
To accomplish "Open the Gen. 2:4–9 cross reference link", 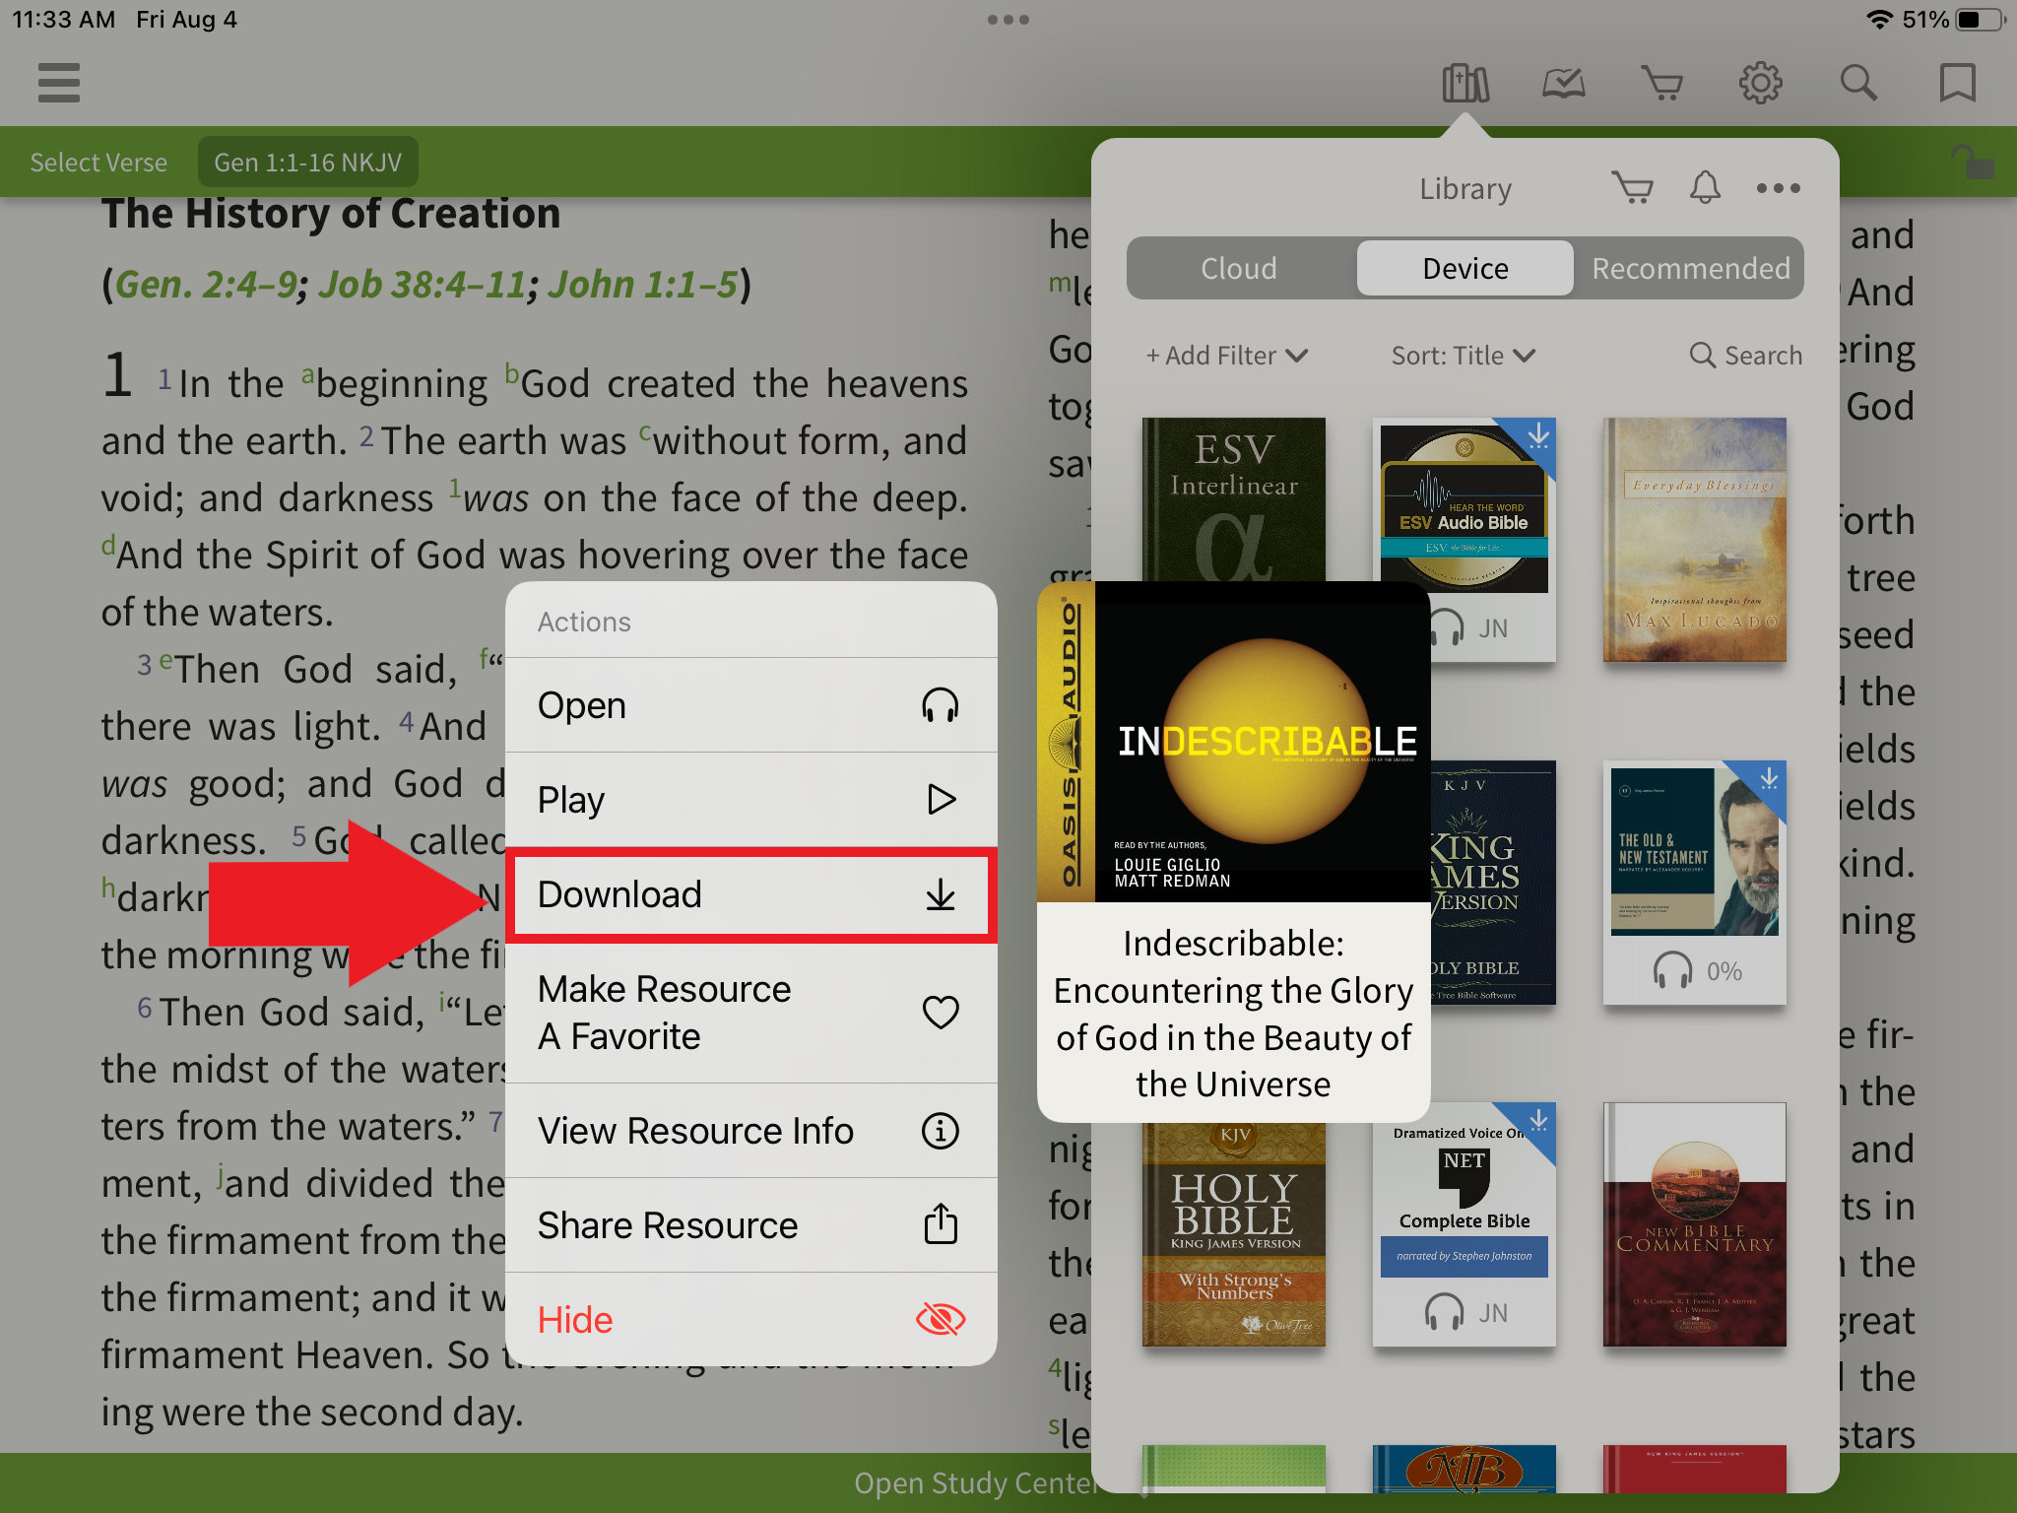I will pyautogui.click(x=206, y=285).
